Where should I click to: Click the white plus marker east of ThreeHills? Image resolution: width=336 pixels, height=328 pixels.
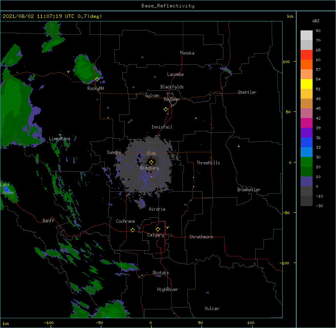click(x=239, y=146)
